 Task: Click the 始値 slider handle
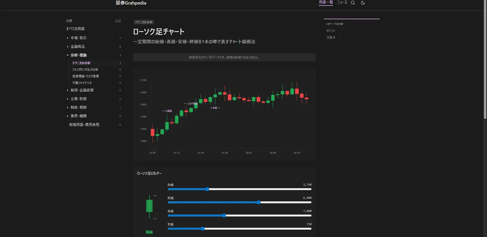pyautogui.click(x=207, y=189)
